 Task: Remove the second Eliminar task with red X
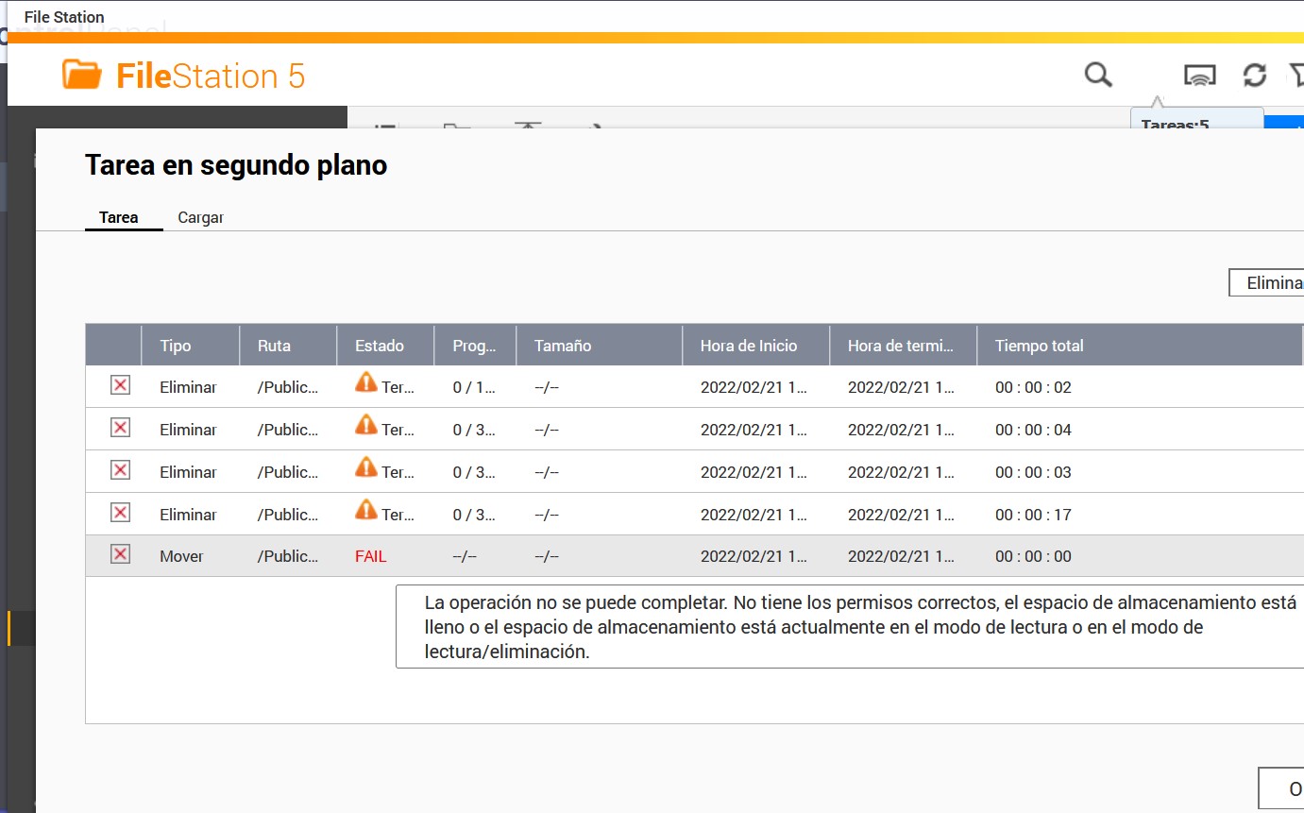120,428
